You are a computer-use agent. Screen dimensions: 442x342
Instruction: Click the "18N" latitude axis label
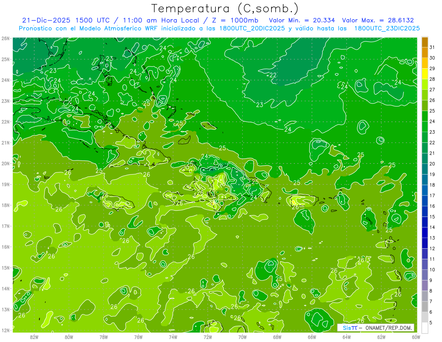point(6,205)
